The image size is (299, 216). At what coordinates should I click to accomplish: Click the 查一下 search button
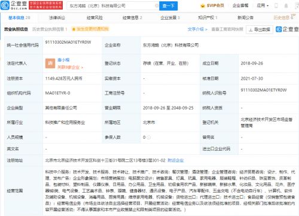click(168, 6)
